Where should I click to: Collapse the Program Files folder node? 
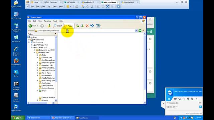pyautogui.click(x=34, y=53)
